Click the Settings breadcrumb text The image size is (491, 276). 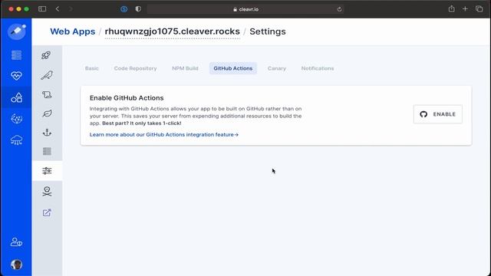[x=268, y=31]
